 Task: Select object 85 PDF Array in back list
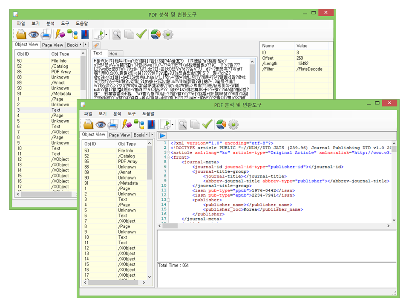[48, 72]
